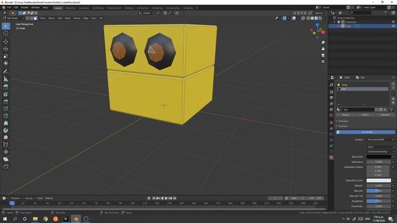Viewport: 397px width, 223px height.
Task: Switch to rendered viewport shading
Action: [320, 18]
